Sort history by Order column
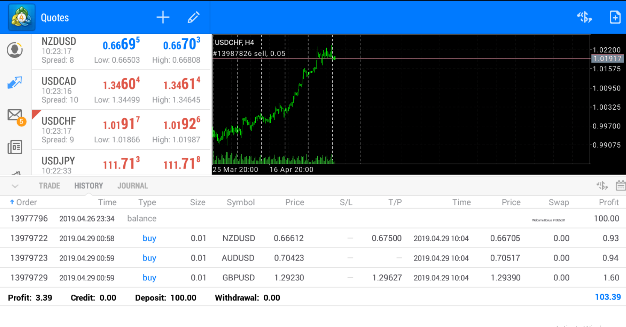Image resolution: width=626 pixels, height=327 pixels. click(x=23, y=202)
